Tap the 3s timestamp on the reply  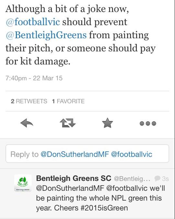[x=165, y=179]
